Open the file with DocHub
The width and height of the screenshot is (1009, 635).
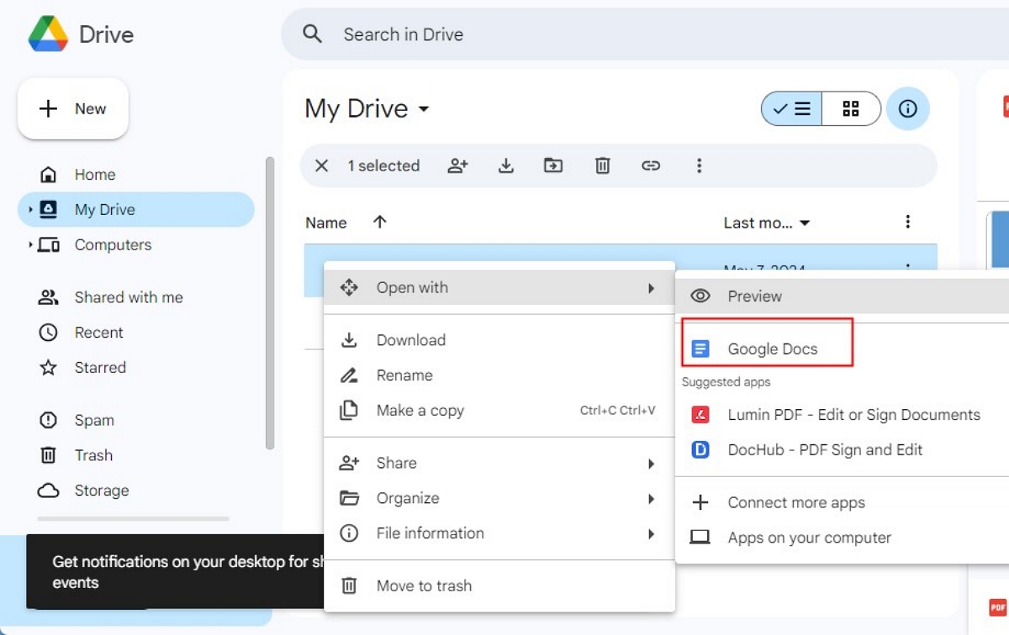click(x=824, y=449)
